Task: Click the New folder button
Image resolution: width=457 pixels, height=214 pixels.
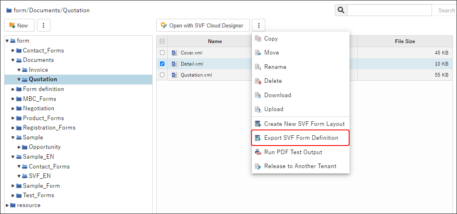Action: 19,25
